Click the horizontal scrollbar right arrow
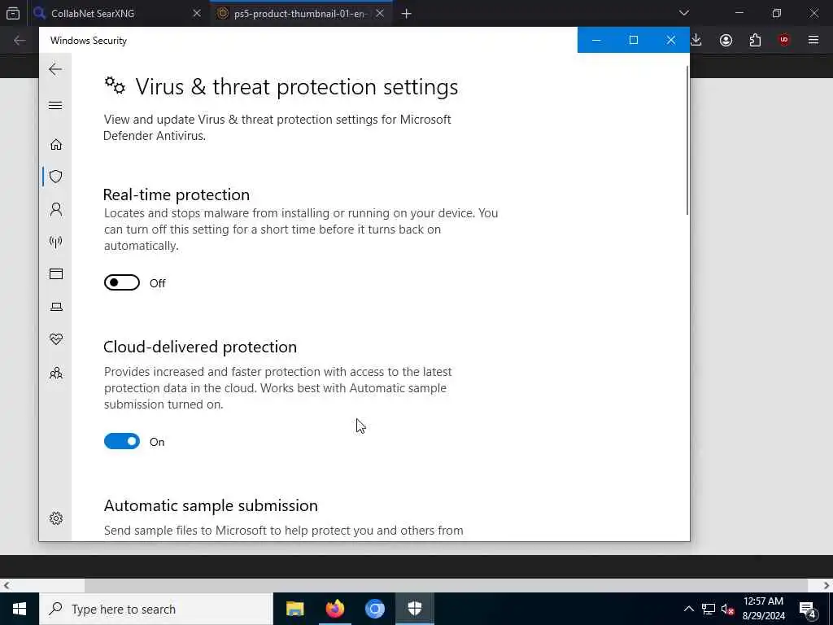 click(826, 585)
